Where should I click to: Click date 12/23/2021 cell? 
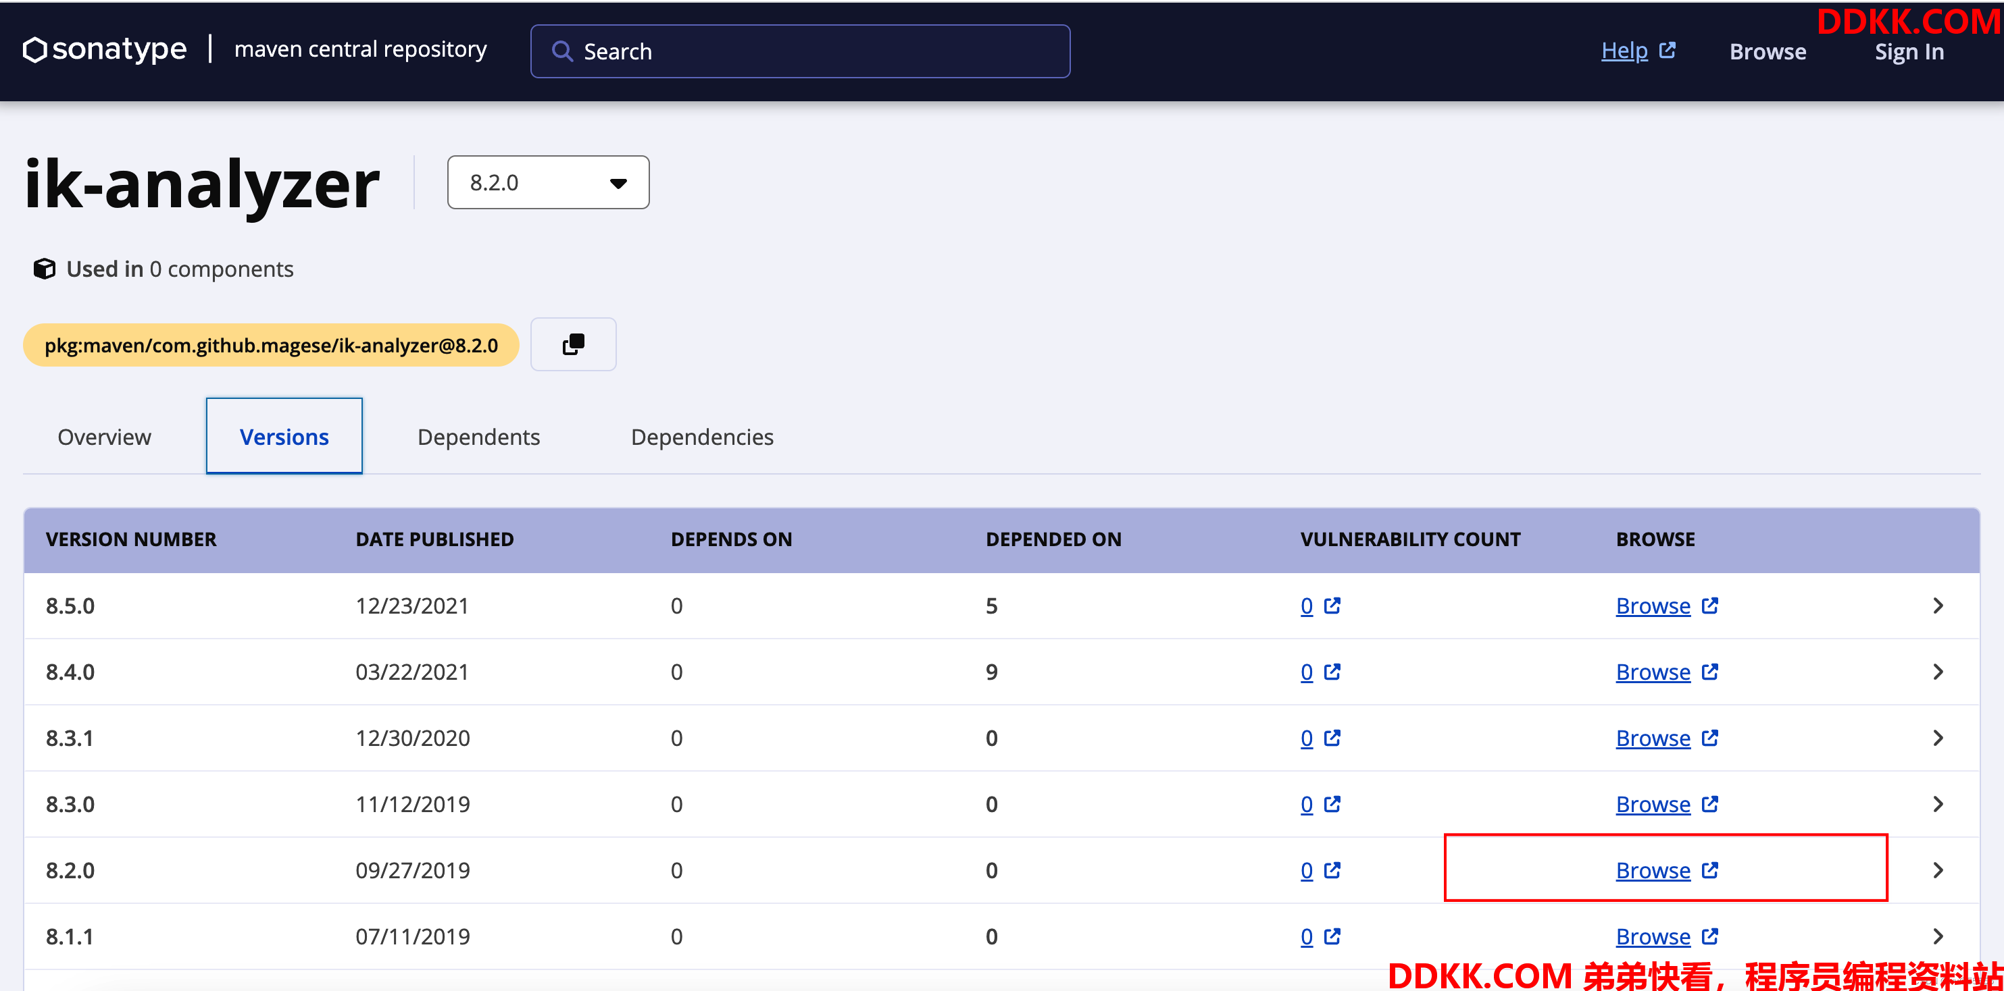[412, 606]
